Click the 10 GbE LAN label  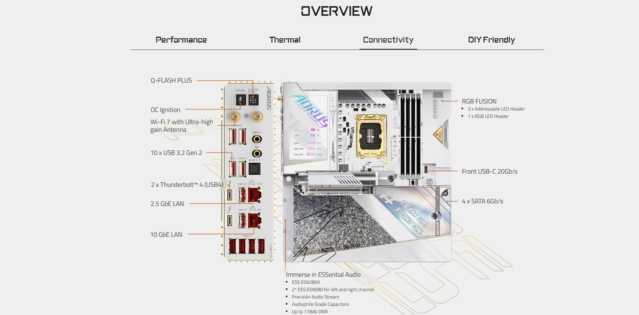click(166, 235)
